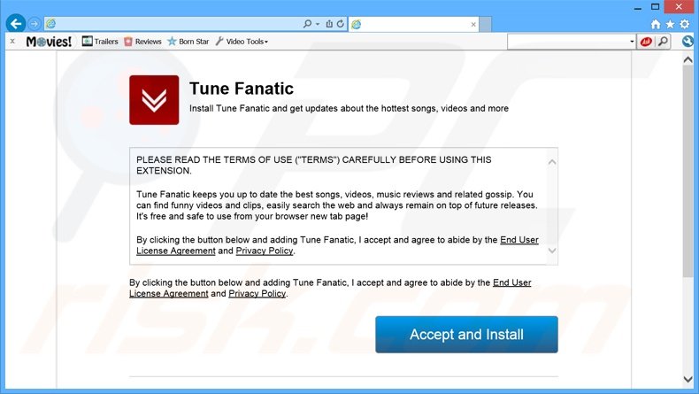Click the red Tune Fanatic logo
Viewport: 699px width, 394px height.
coord(154,100)
